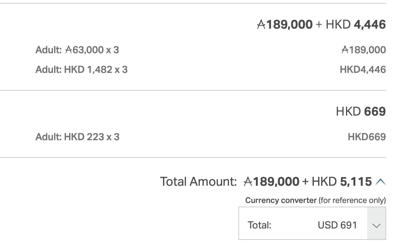This screenshot has width=407, height=250.
Task: Click the Total: label in the converter box
Action: pos(259,225)
